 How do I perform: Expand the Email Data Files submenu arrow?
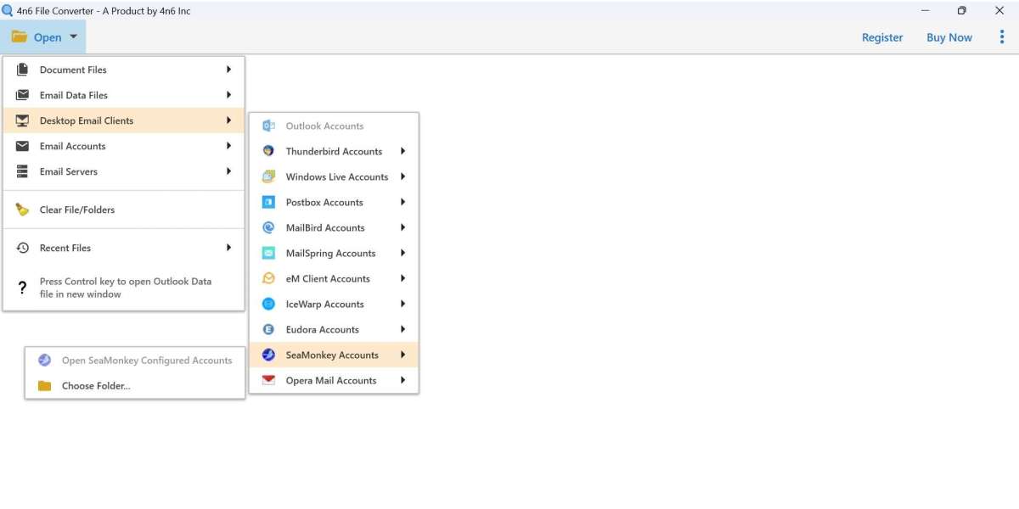point(229,95)
